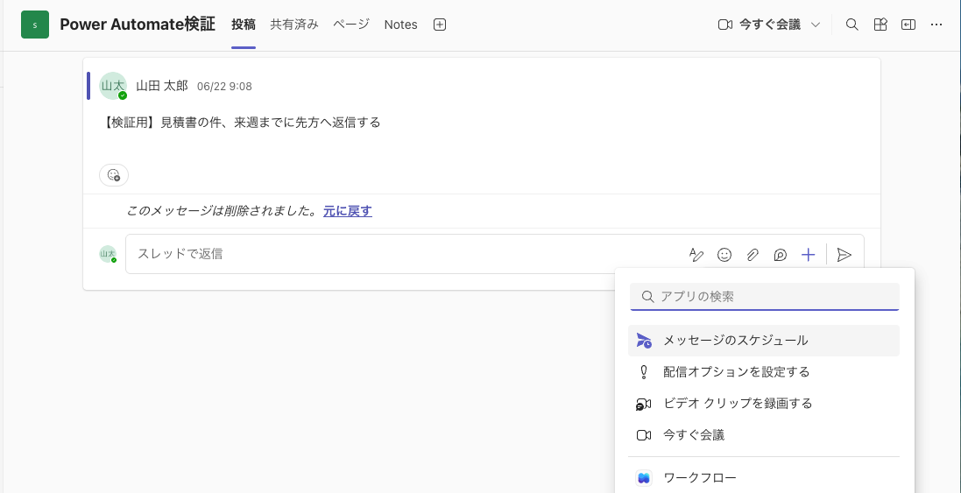
Task: Restore deleted message via 元に戻す link
Action: [x=348, y=211]
